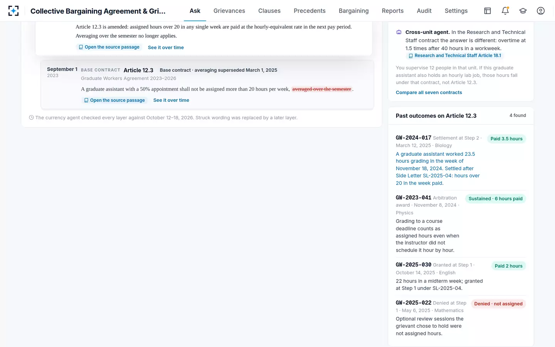The height and width of the screenshot is (347, 555).
Task: Click the 4 found count
Action: click(518, 115)
